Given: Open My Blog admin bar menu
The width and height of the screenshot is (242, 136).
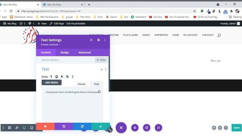Looking at the screenshot, I should [x=10, y=23].
